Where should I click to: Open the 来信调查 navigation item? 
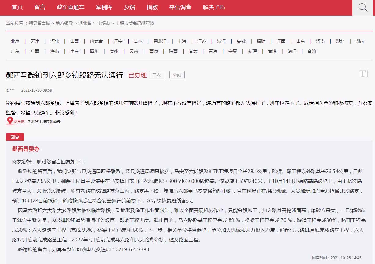coord(180,7)
